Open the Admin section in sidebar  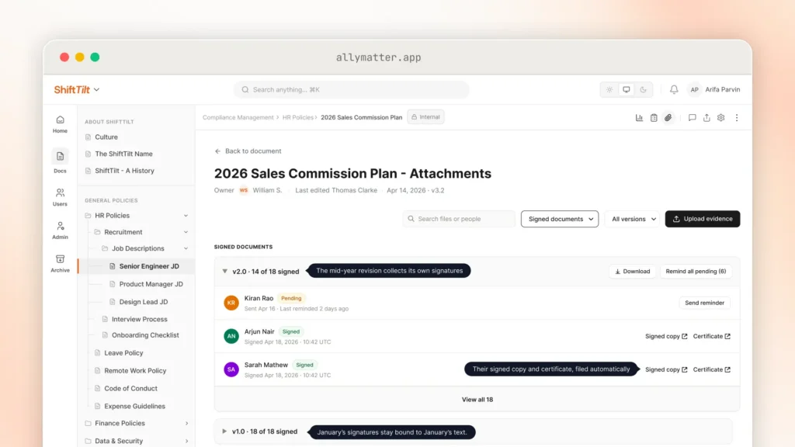click(60, 230)
